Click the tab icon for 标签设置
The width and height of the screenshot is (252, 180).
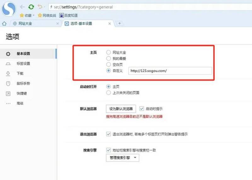pos(8,64)
